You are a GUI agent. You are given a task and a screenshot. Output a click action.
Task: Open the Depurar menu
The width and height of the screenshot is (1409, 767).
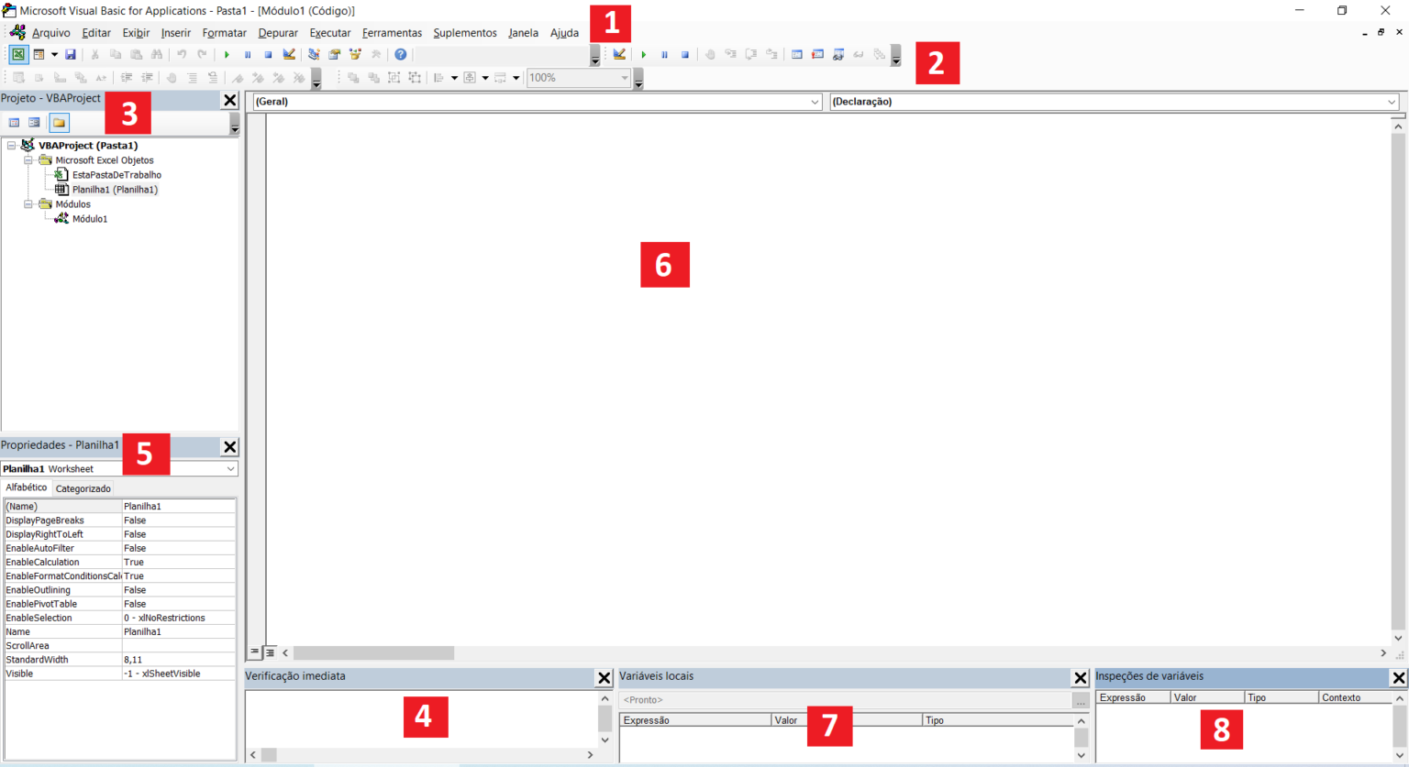tap(277, 33)
